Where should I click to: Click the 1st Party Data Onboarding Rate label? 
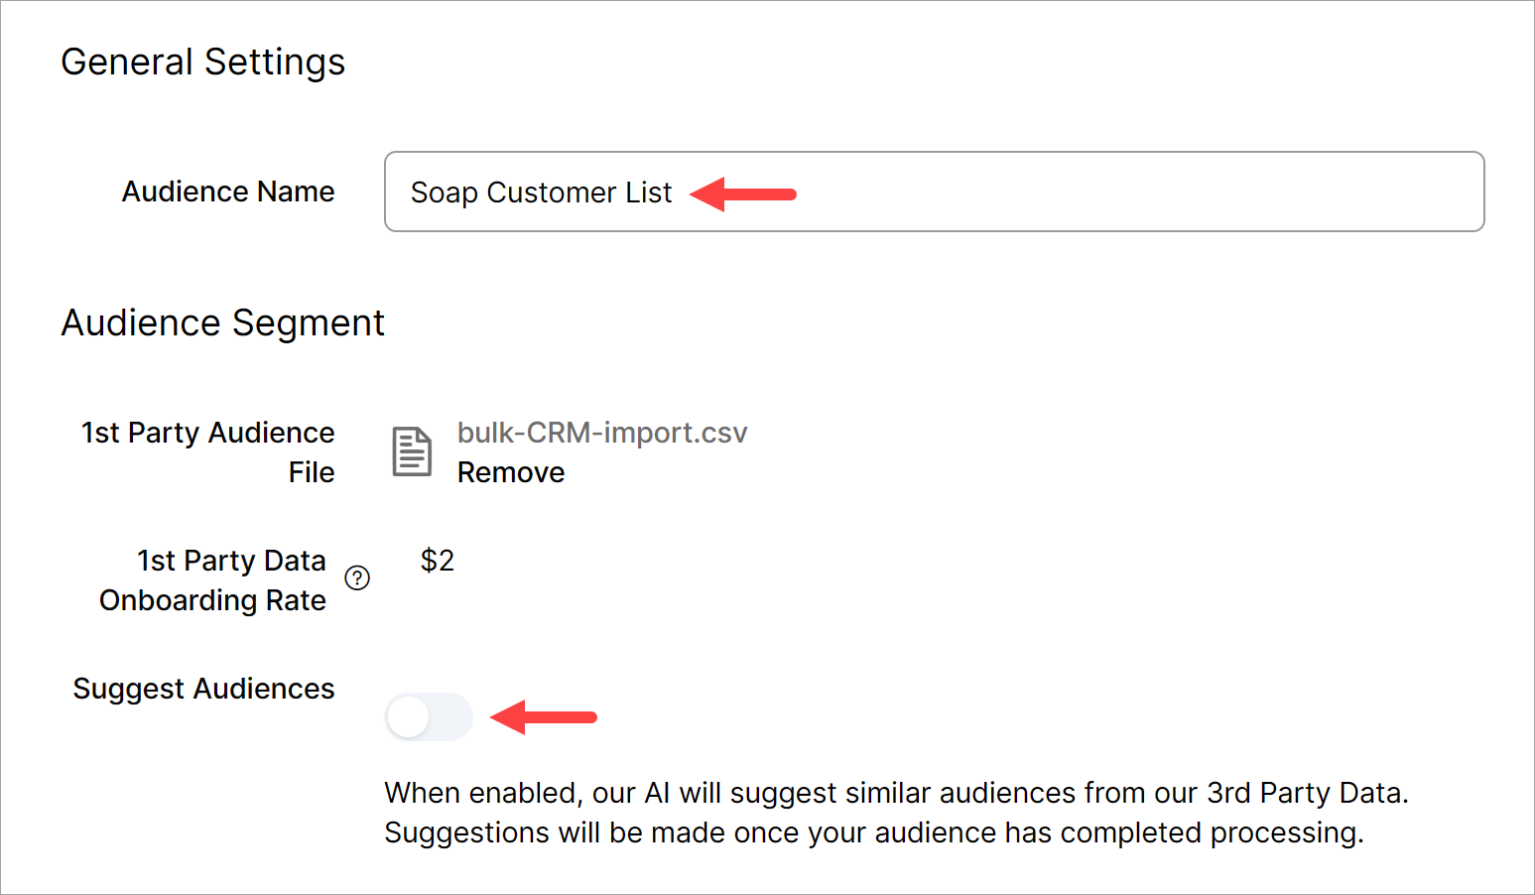coord(213,580)
